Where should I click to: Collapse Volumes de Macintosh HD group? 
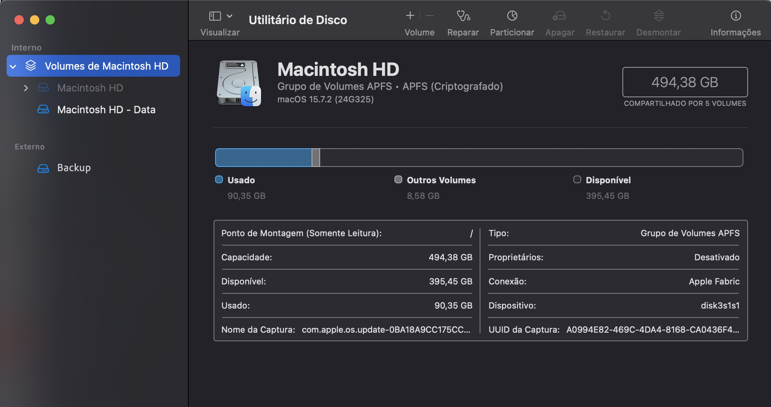(13, 66)
